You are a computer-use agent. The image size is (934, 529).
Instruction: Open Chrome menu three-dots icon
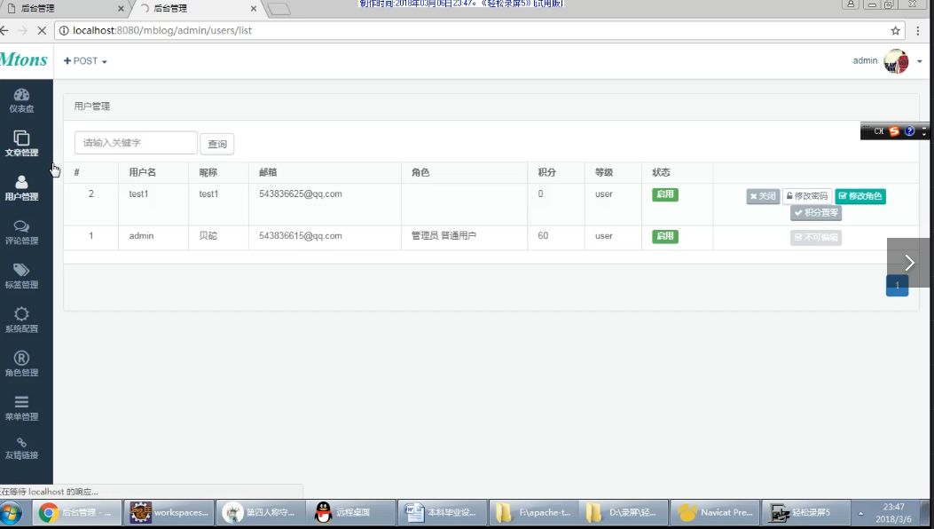coord(918,30)
